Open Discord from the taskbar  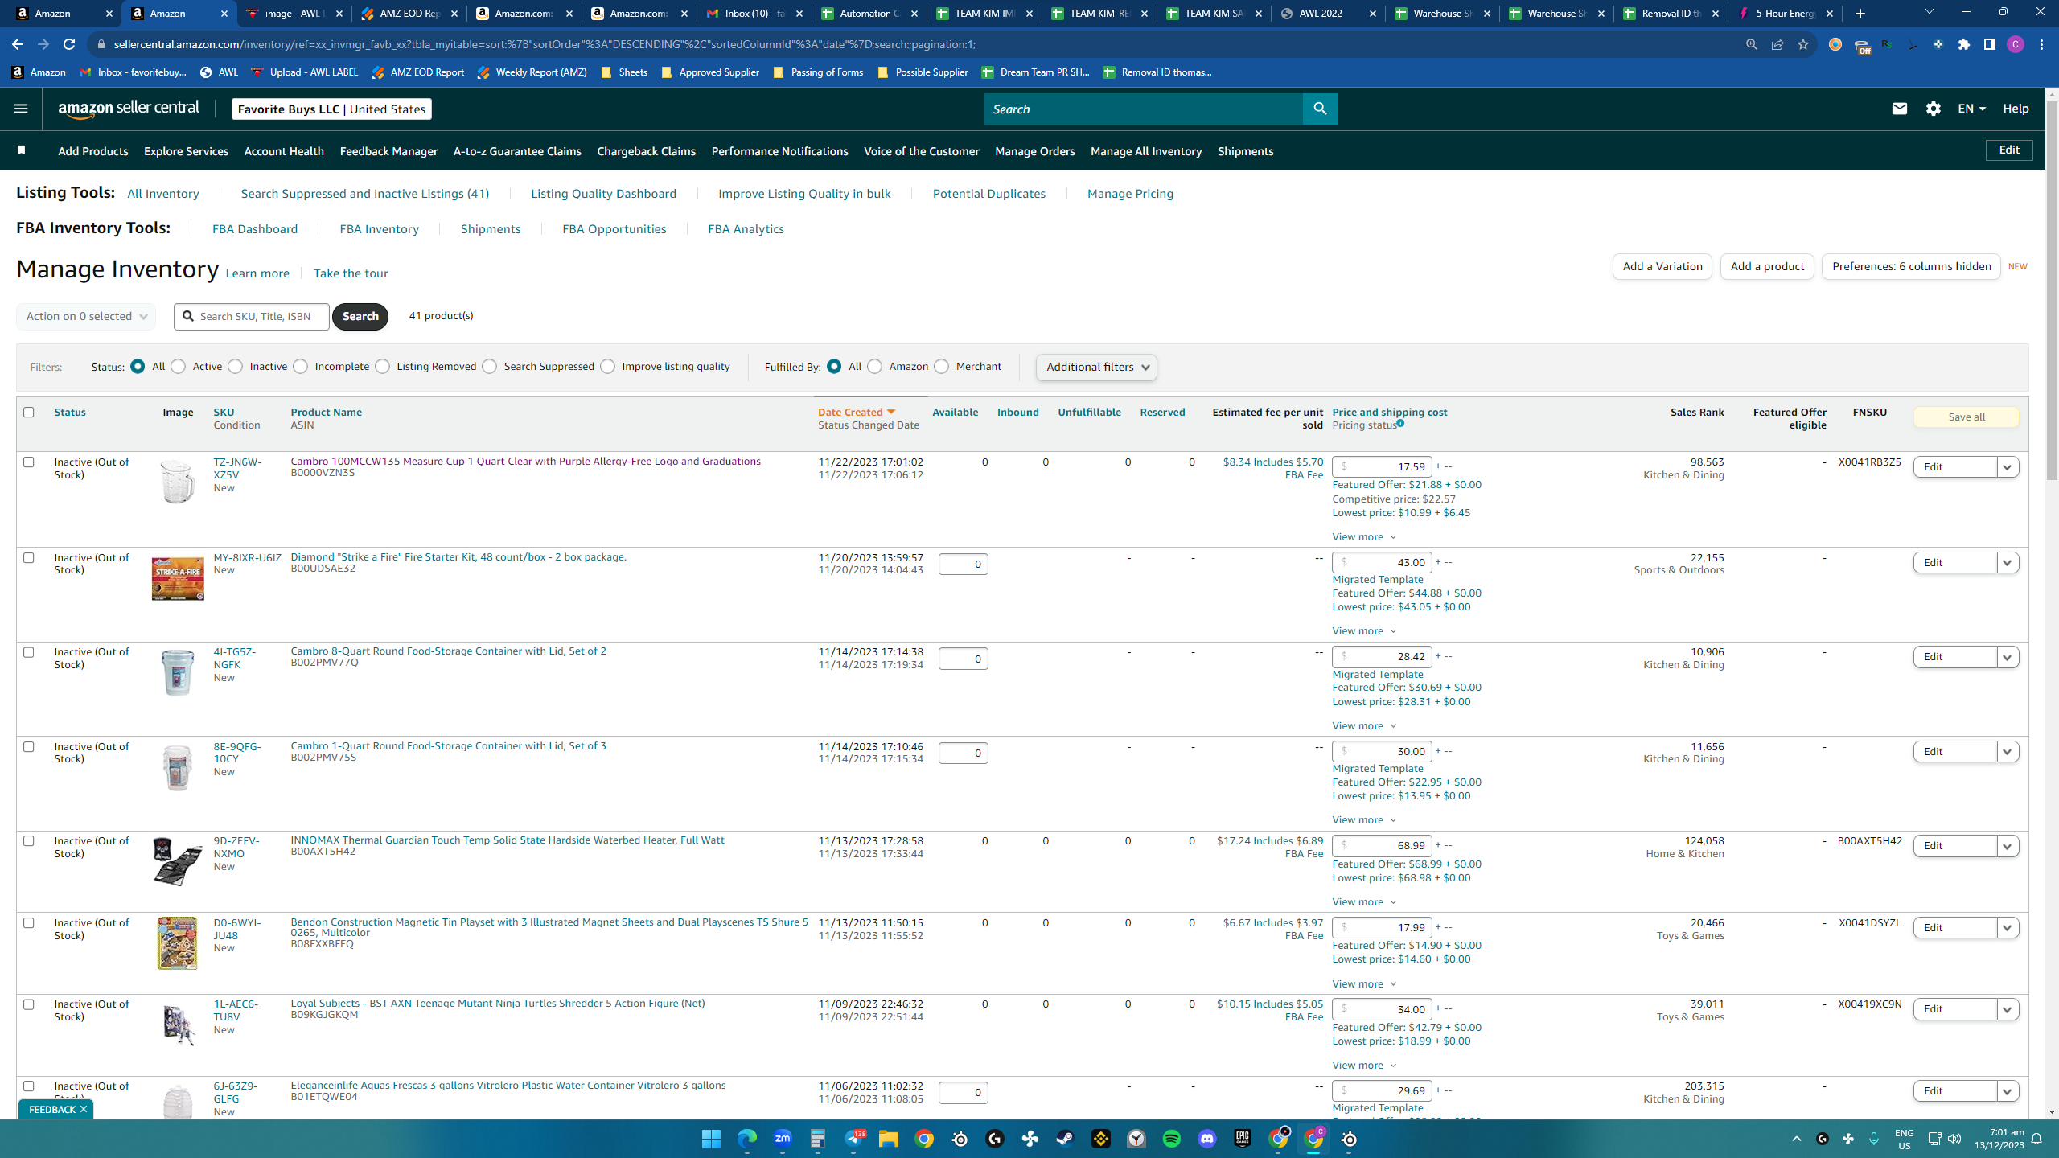click(x=1207, y=1139)
